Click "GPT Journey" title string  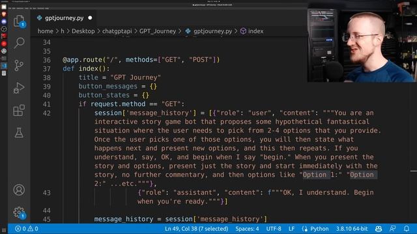tap(136, 77)
